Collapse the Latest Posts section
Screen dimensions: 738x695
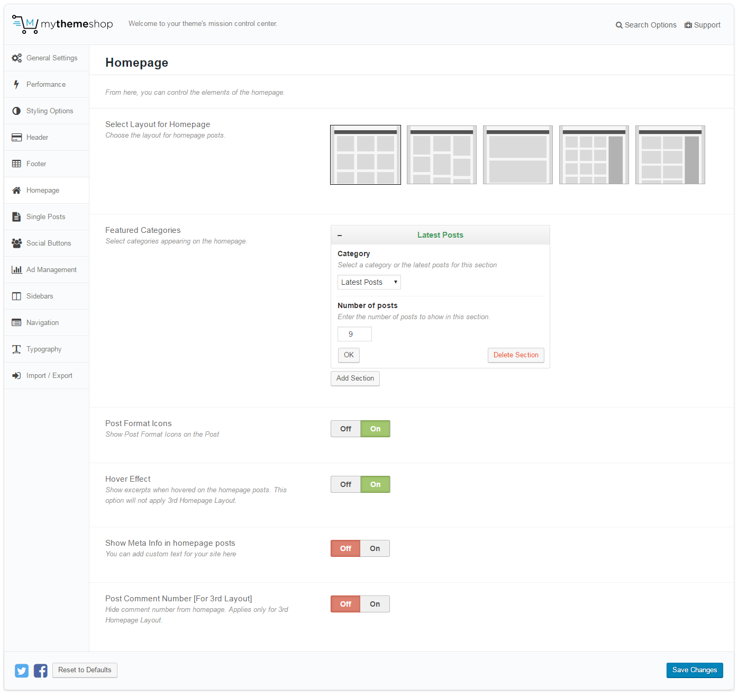click(x=340, y=236)
